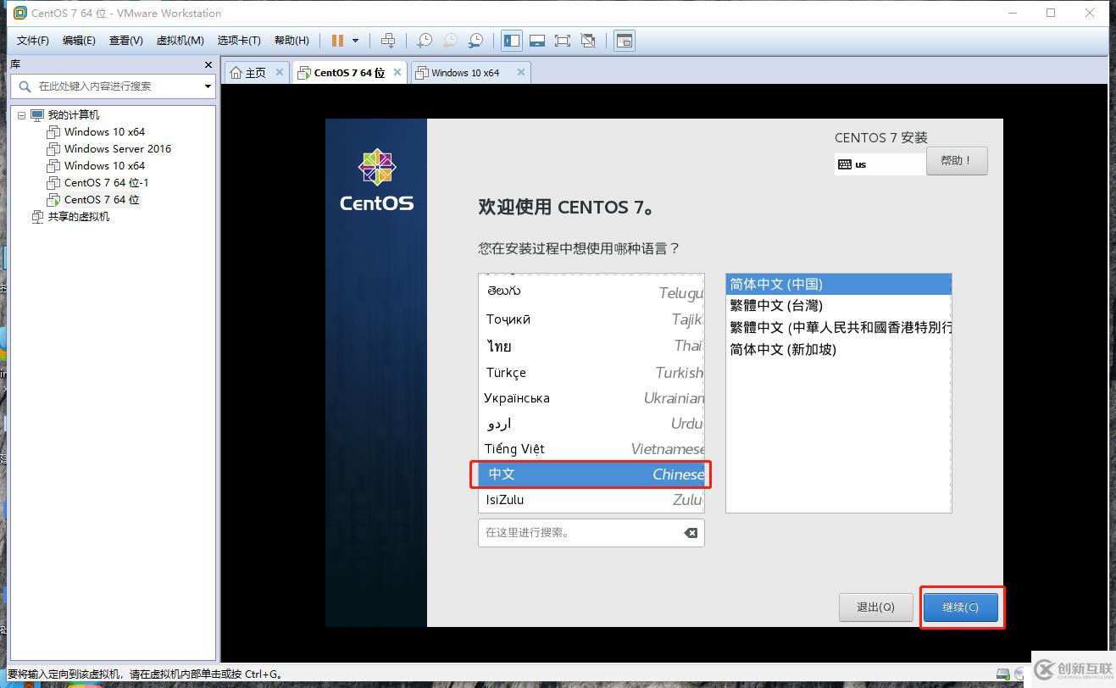Select Українська Ukrainian language
Image resolution: width=1116 pixels, height=688 pixels.
coord(591,398)
